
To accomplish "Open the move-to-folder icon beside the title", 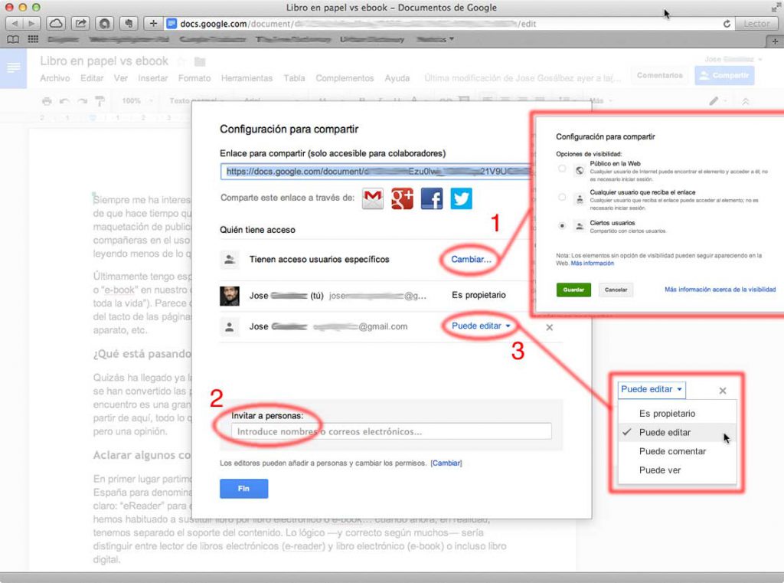I will tap(200, 61).
